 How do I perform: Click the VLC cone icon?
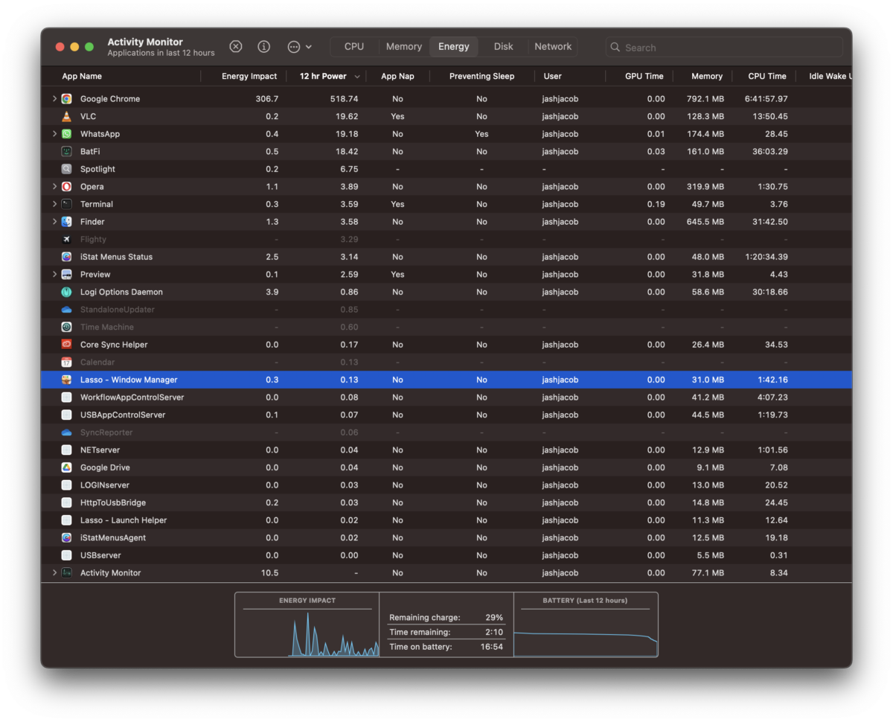point(67,117)
